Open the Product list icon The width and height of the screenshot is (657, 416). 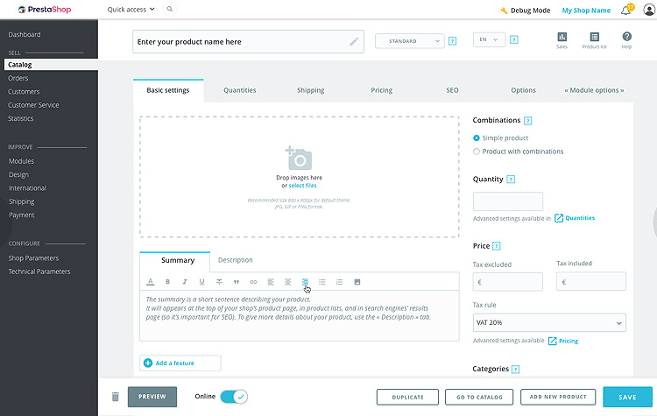point(594,37)
